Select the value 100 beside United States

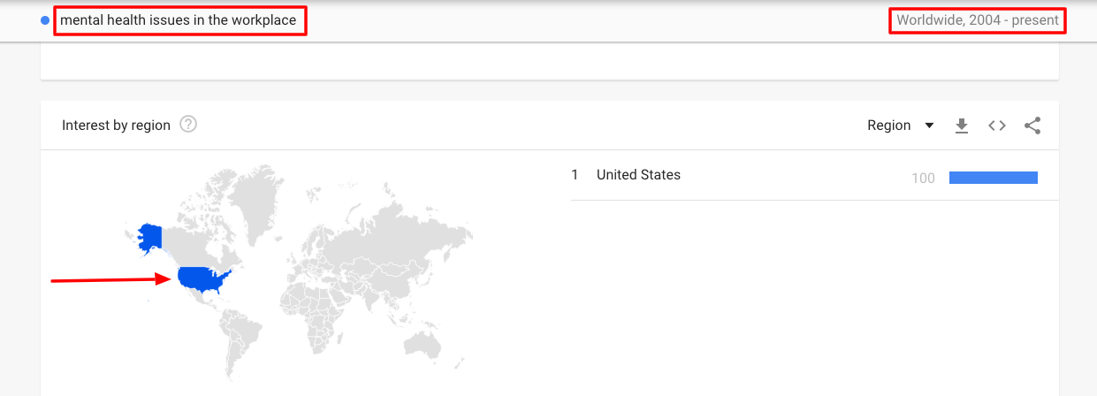(x=923, y=178)
